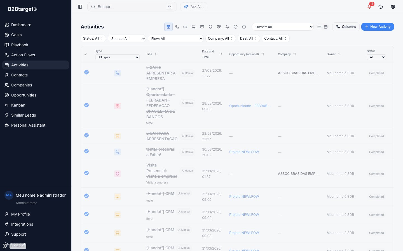Open Goals in sidebar
The image size is (403, 251).
point(36,35)
